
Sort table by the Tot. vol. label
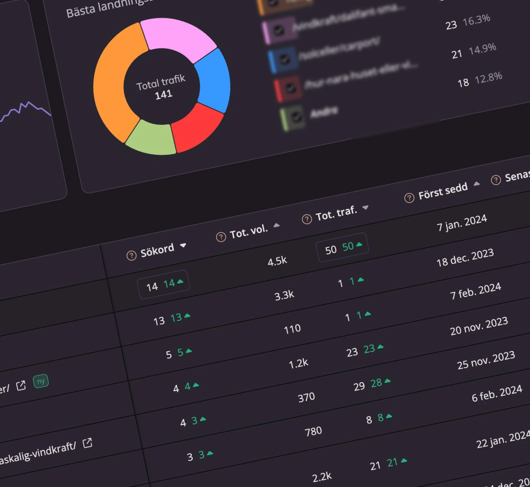coord(249,232)
